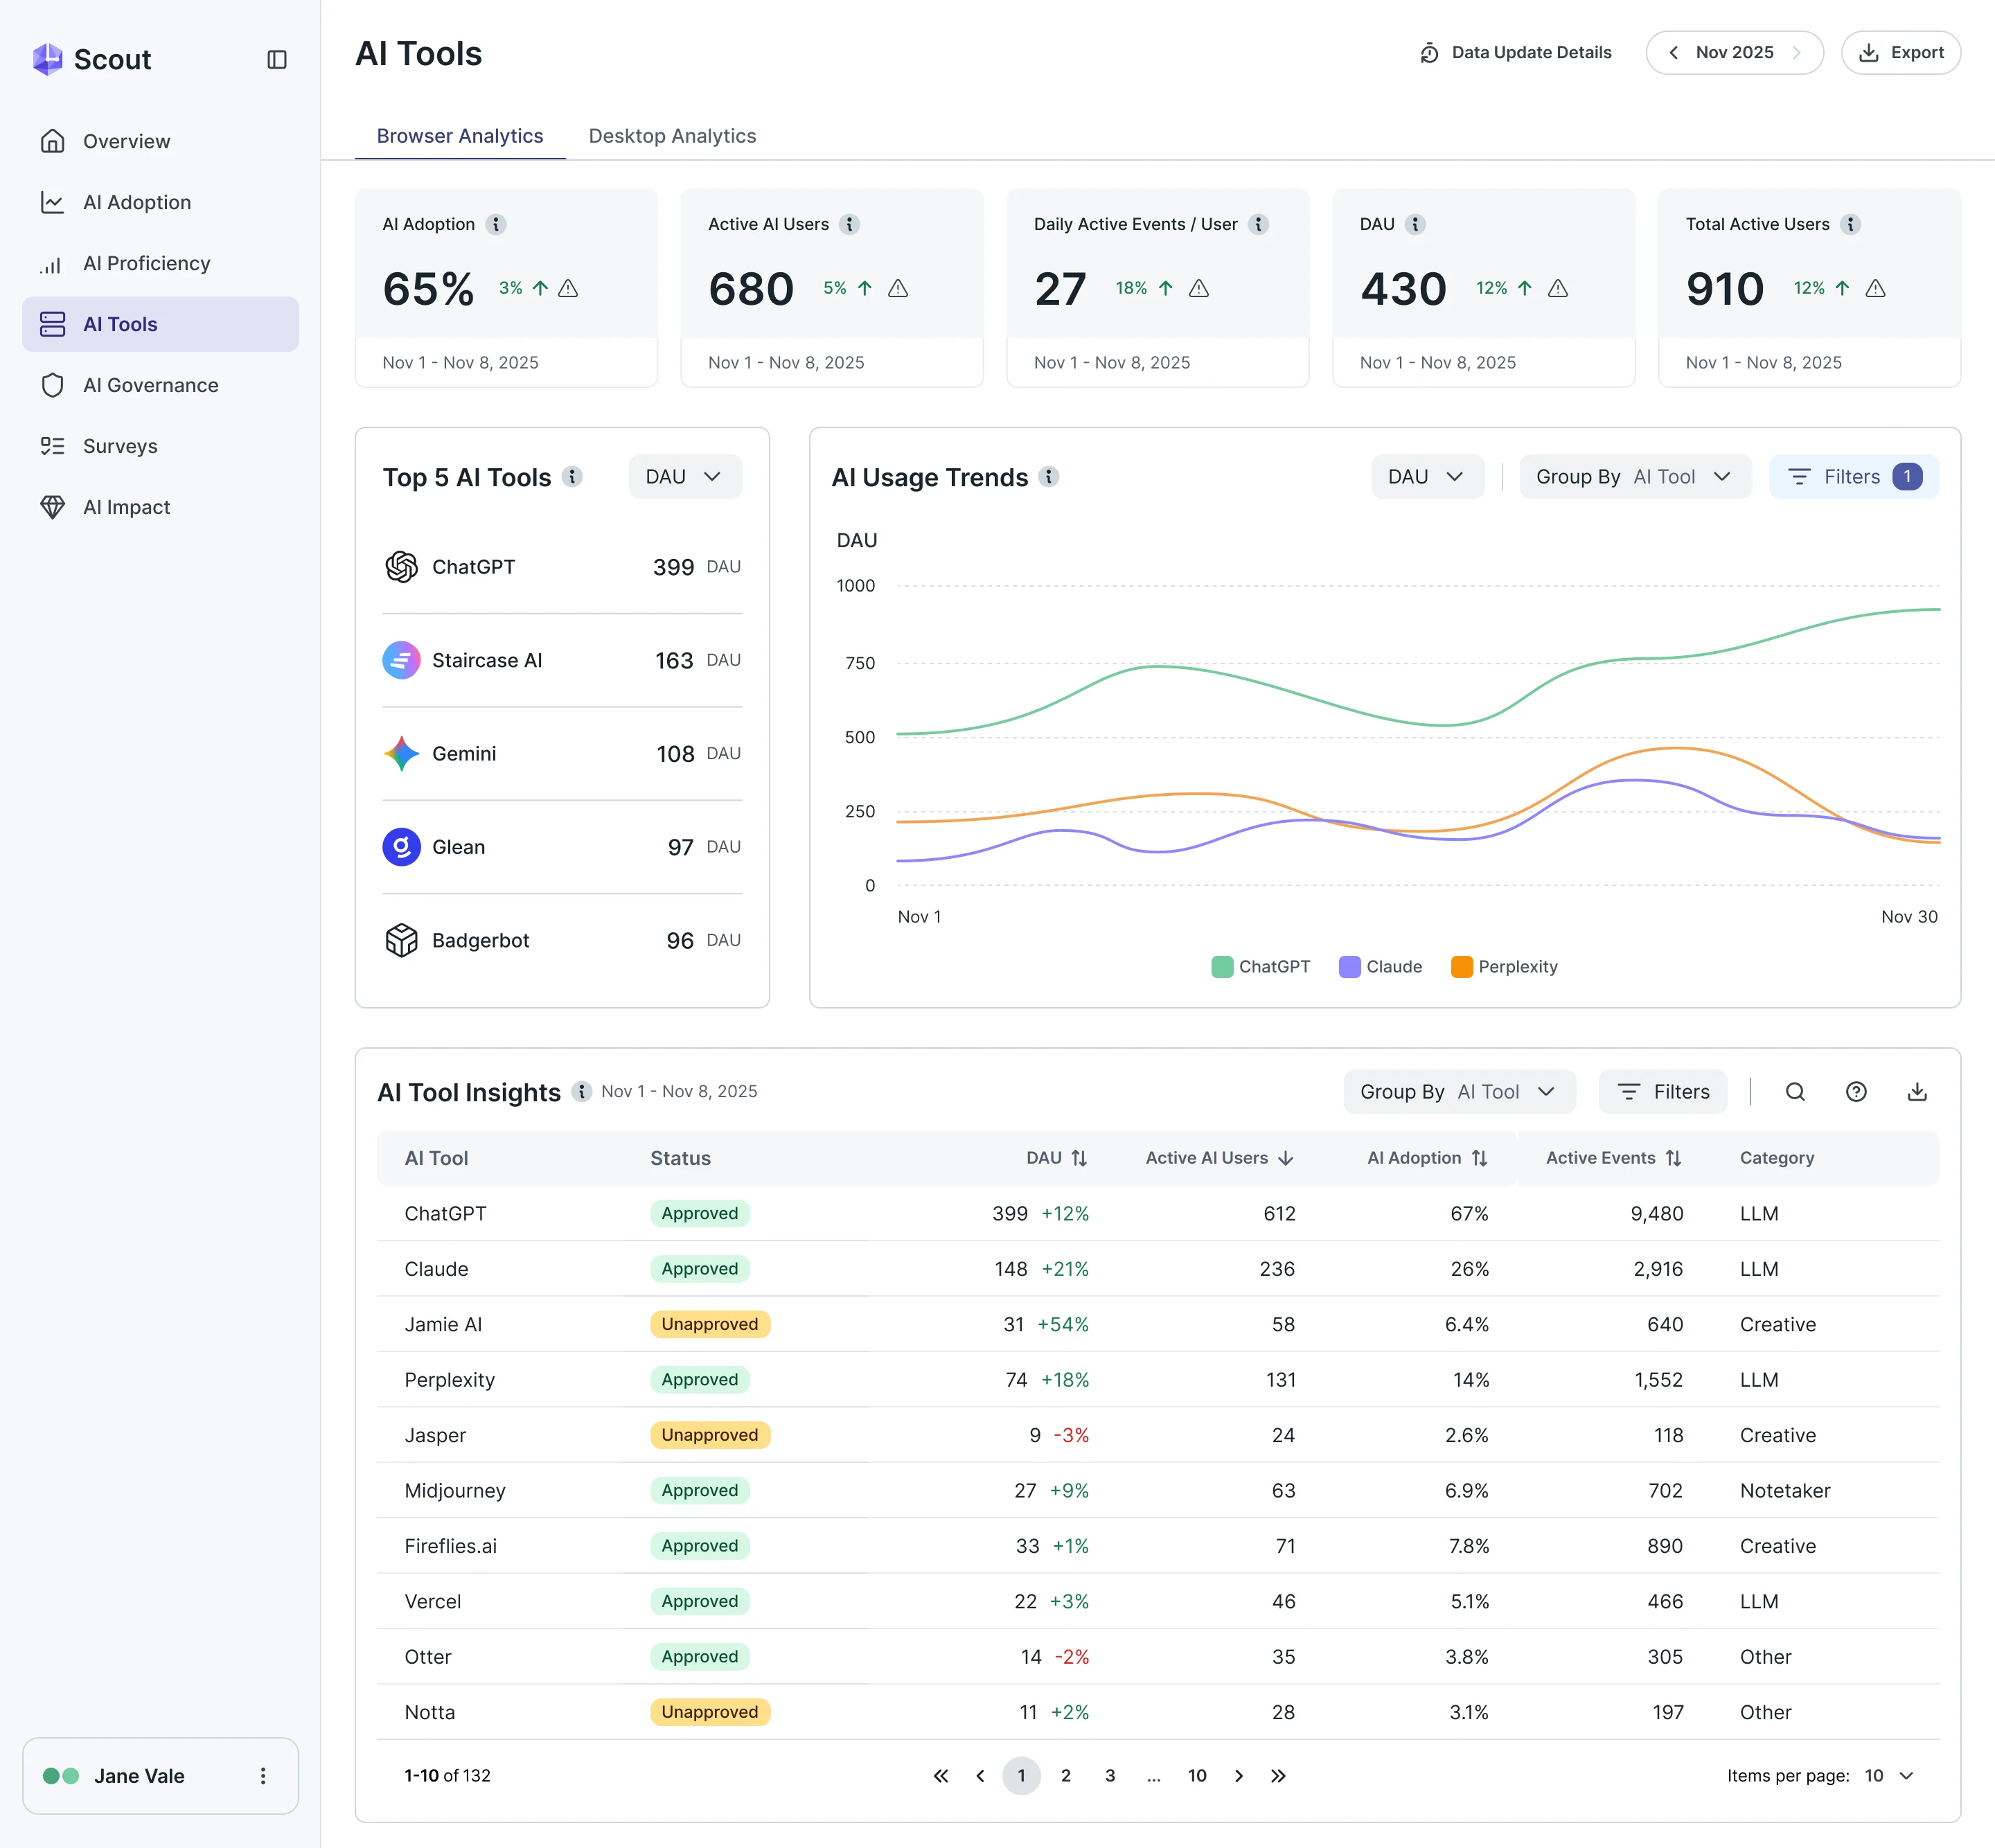Click the Badgerbot cube icon
Screen dimensions: 1995x1848
click(x=401, y=940)
